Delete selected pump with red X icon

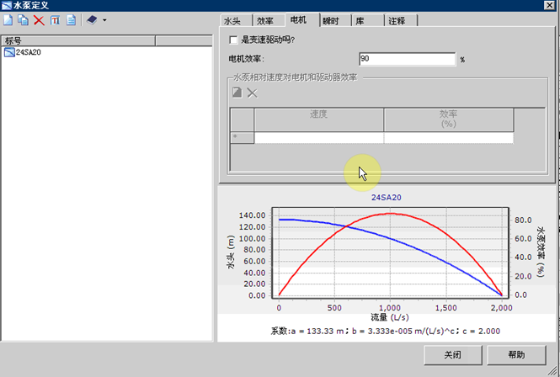coord(39,20)
